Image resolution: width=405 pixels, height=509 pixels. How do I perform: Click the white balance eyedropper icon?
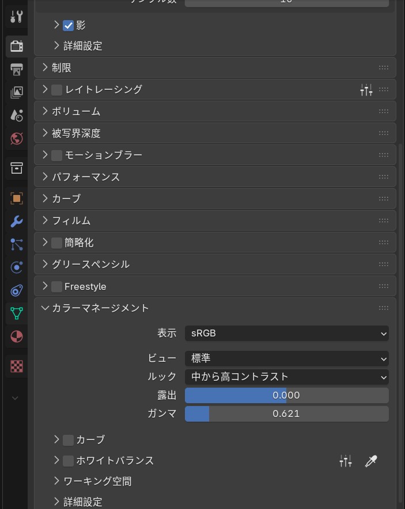coord(371,461)
